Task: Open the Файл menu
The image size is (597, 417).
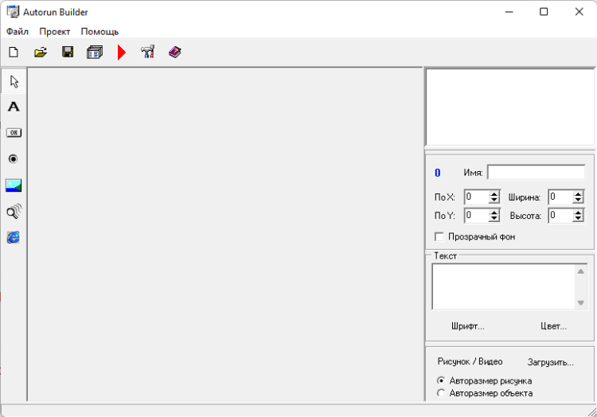Action: 18,32
